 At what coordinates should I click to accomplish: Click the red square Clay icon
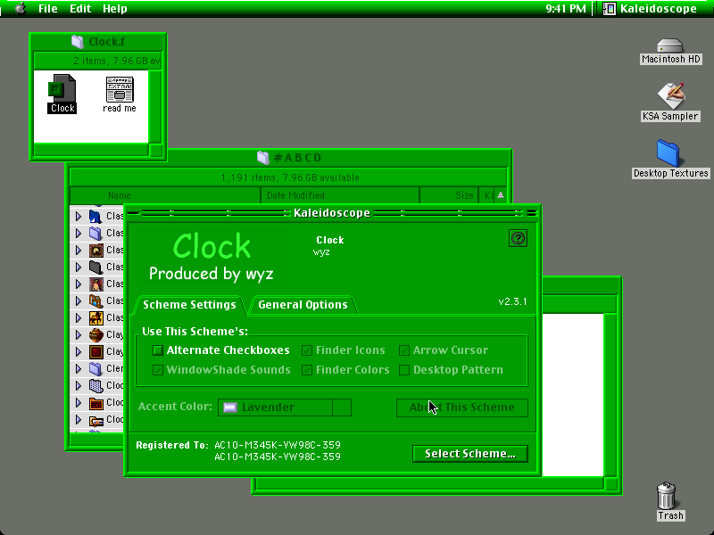[95, 351]
